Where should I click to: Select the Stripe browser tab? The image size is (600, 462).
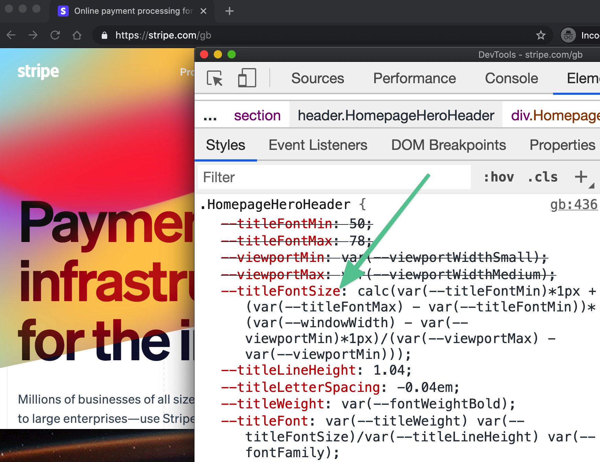[x=132, y=11]
